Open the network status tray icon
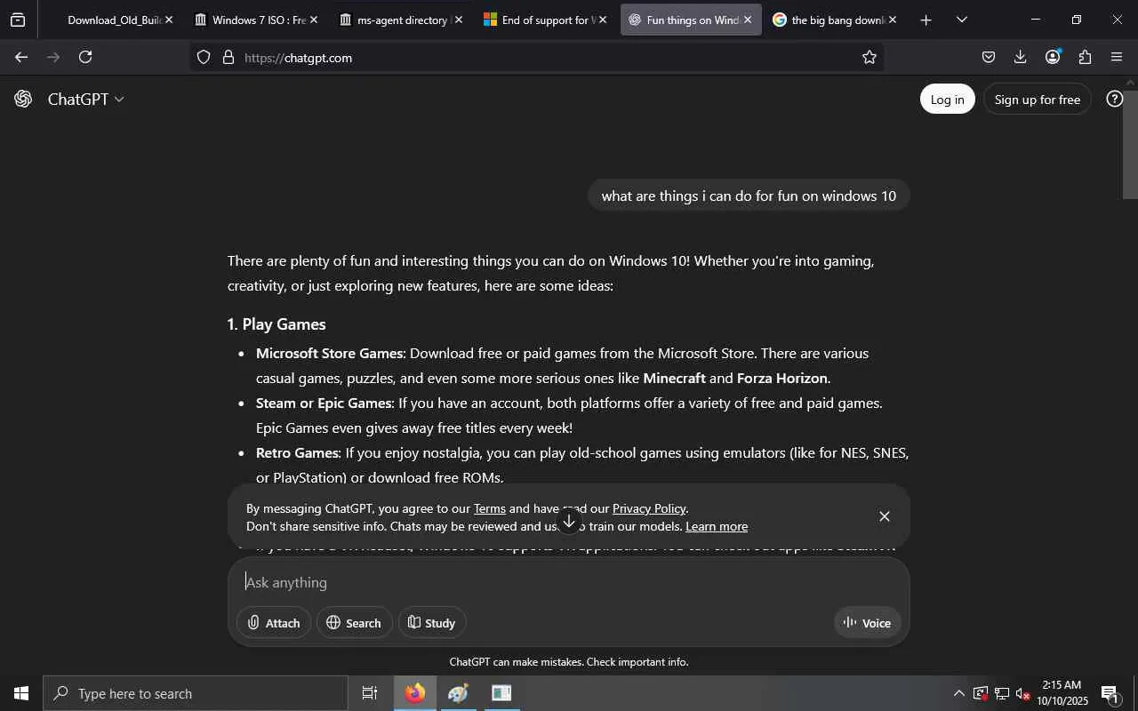The width and height of the screenshot is (1138, 711). [1002, 693]
